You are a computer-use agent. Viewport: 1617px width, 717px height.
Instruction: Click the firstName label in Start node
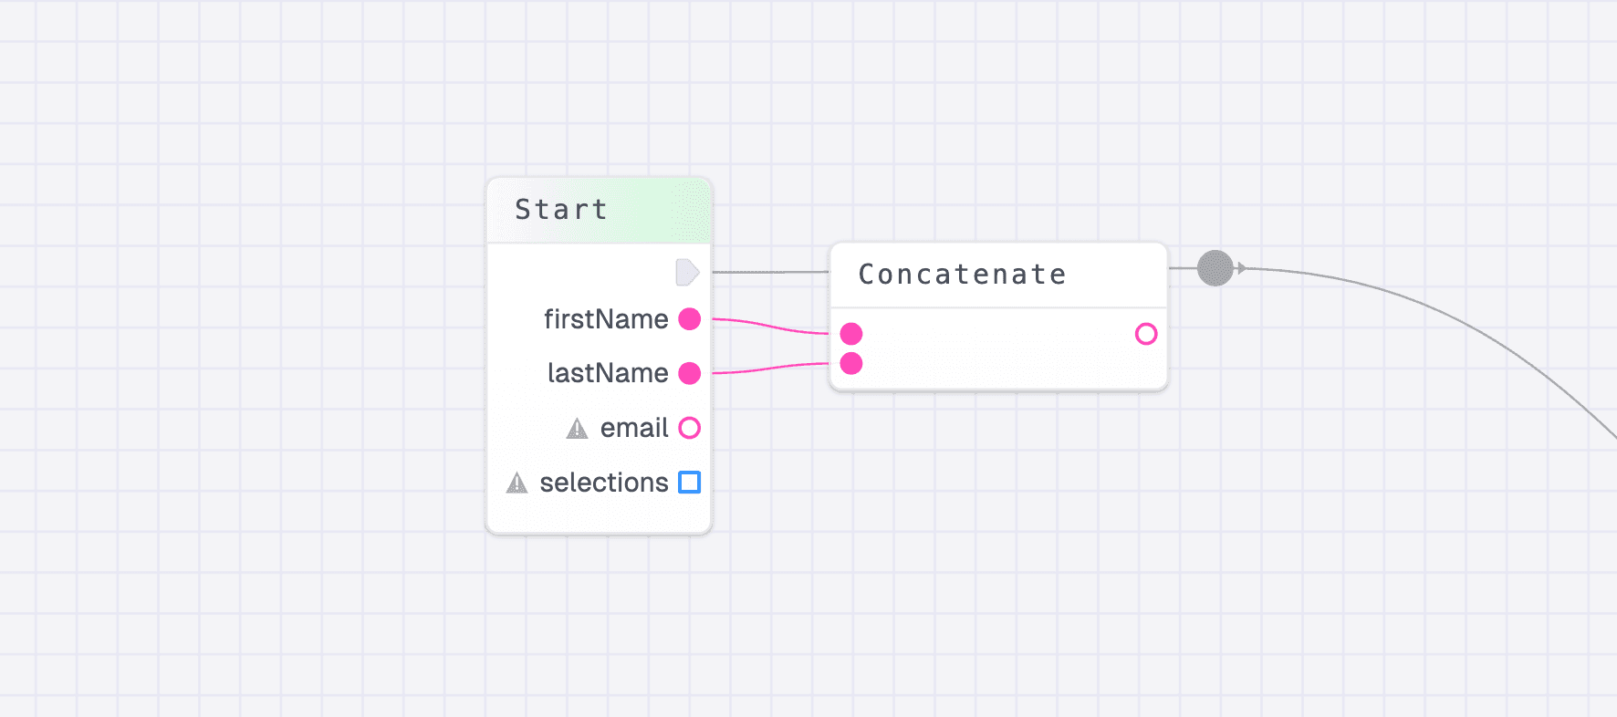click(x=606, y=319)
